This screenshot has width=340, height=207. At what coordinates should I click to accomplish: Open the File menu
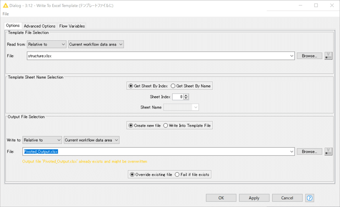[x=5, y=14]
